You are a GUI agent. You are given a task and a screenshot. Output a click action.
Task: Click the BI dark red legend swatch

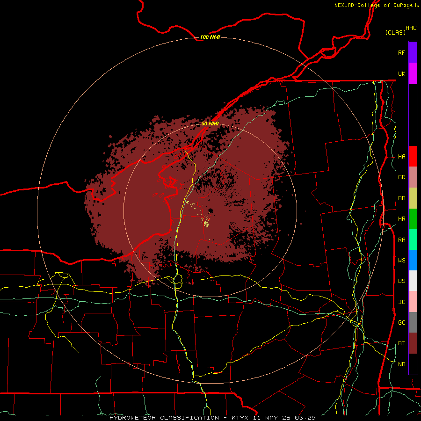click(x=413, y=343)
